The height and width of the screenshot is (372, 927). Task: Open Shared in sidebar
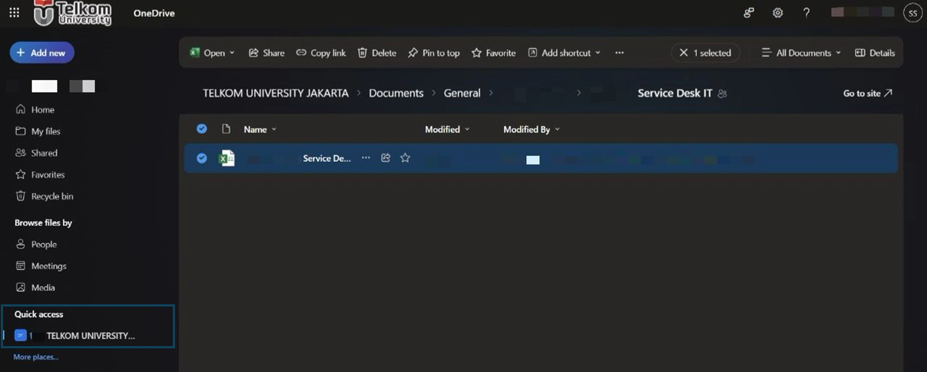pos(36,153)
